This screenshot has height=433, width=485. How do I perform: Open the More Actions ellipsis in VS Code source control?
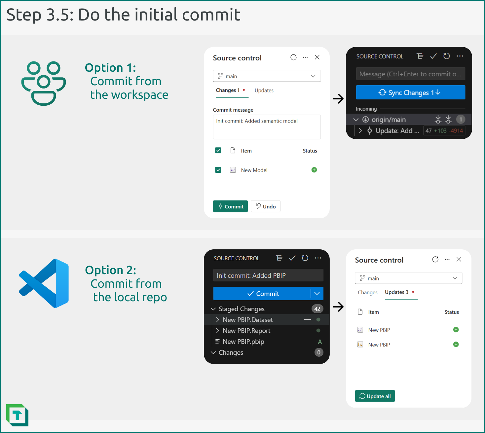[x=318, y=258]
